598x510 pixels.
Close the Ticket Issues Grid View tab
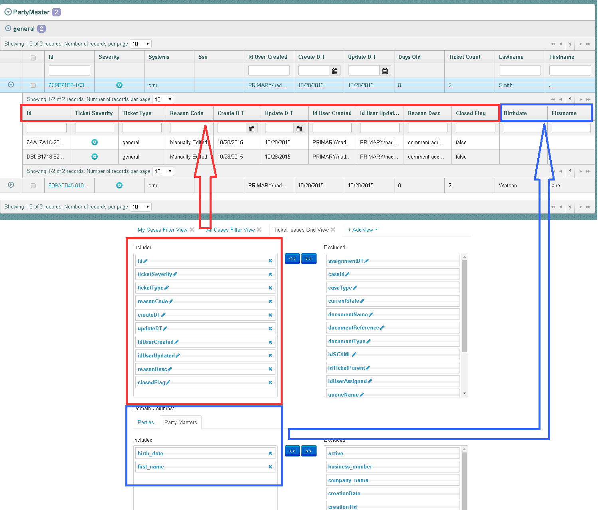pos(333,230)
